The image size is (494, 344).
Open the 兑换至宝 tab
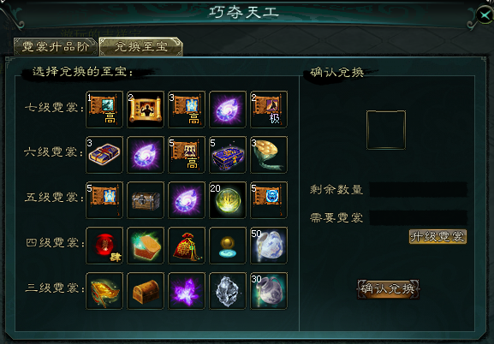tap(140, 46)
